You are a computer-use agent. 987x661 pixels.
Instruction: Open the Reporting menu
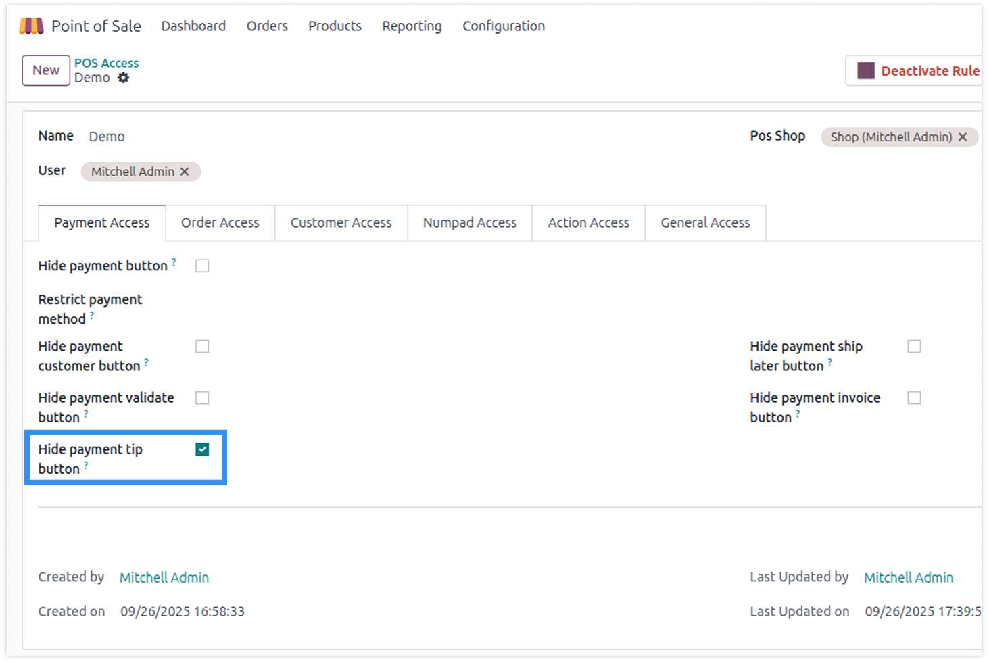point(411,26)
